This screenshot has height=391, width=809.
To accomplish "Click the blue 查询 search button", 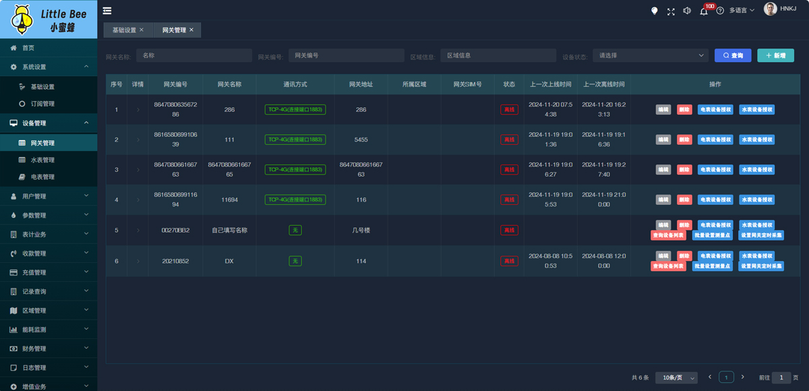I will point(732,55).
